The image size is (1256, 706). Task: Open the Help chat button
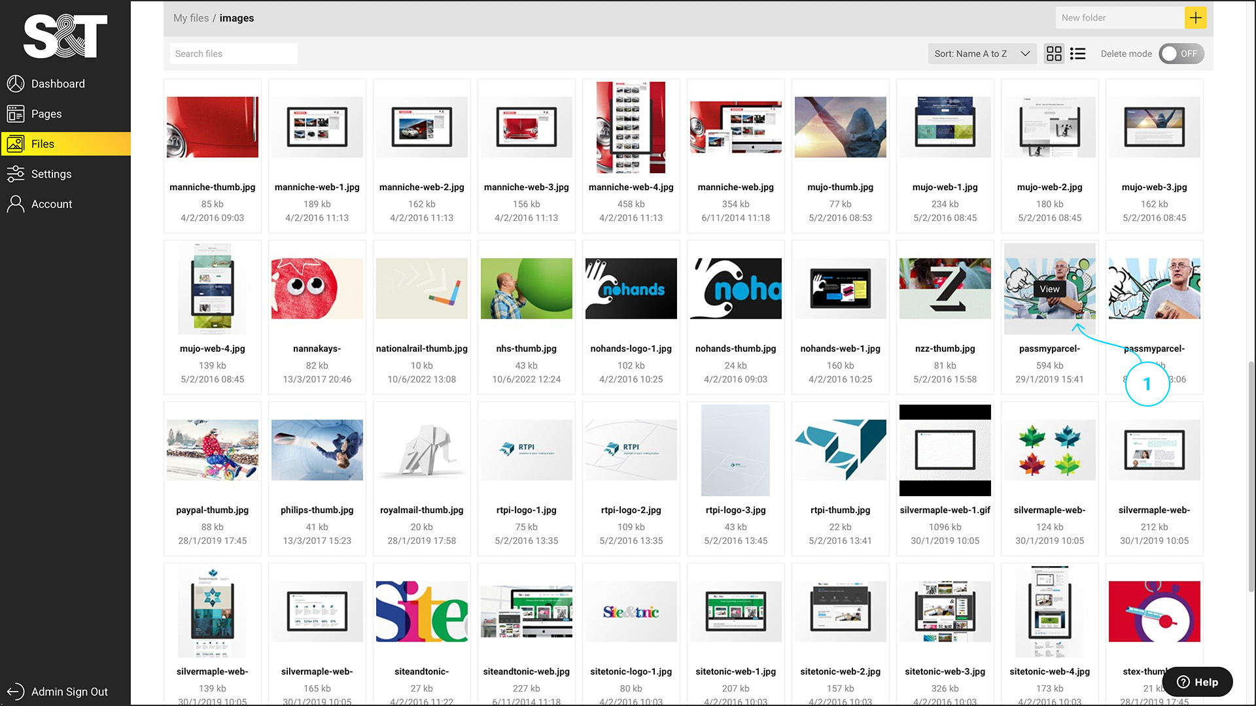click(x=1197, y=682)
